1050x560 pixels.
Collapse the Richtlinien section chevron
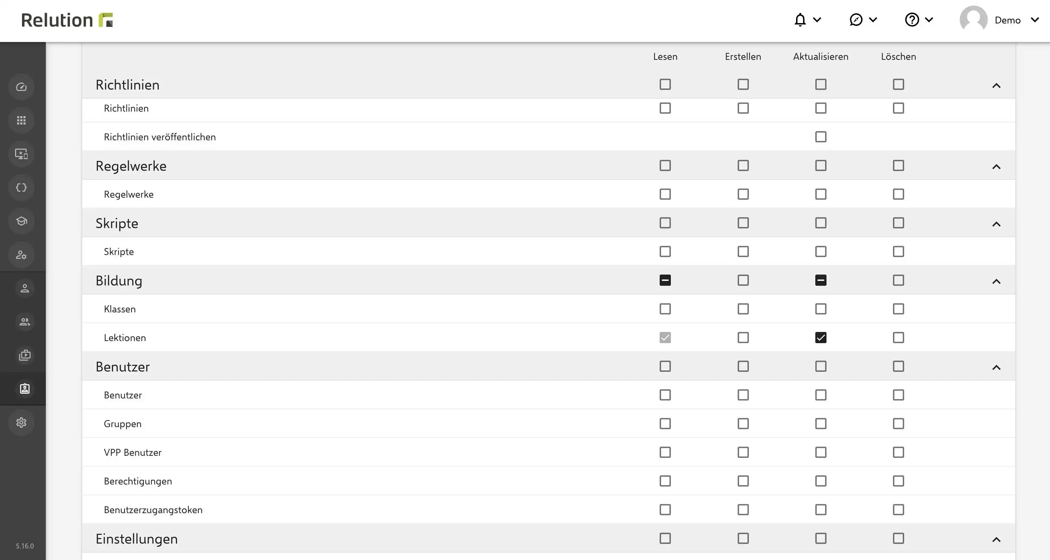tap(996, 85)
